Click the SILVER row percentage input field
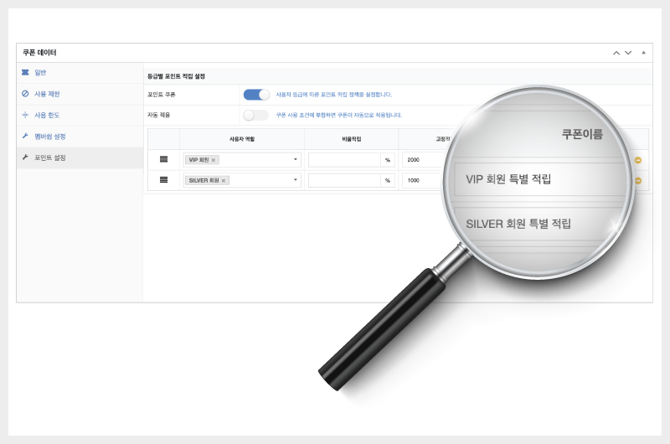The width and height of the screenshot is (670, 444). pos(345,180)
